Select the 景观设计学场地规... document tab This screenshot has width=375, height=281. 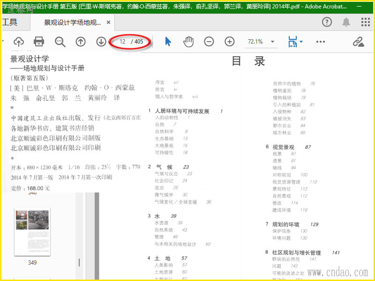[73, 22]
